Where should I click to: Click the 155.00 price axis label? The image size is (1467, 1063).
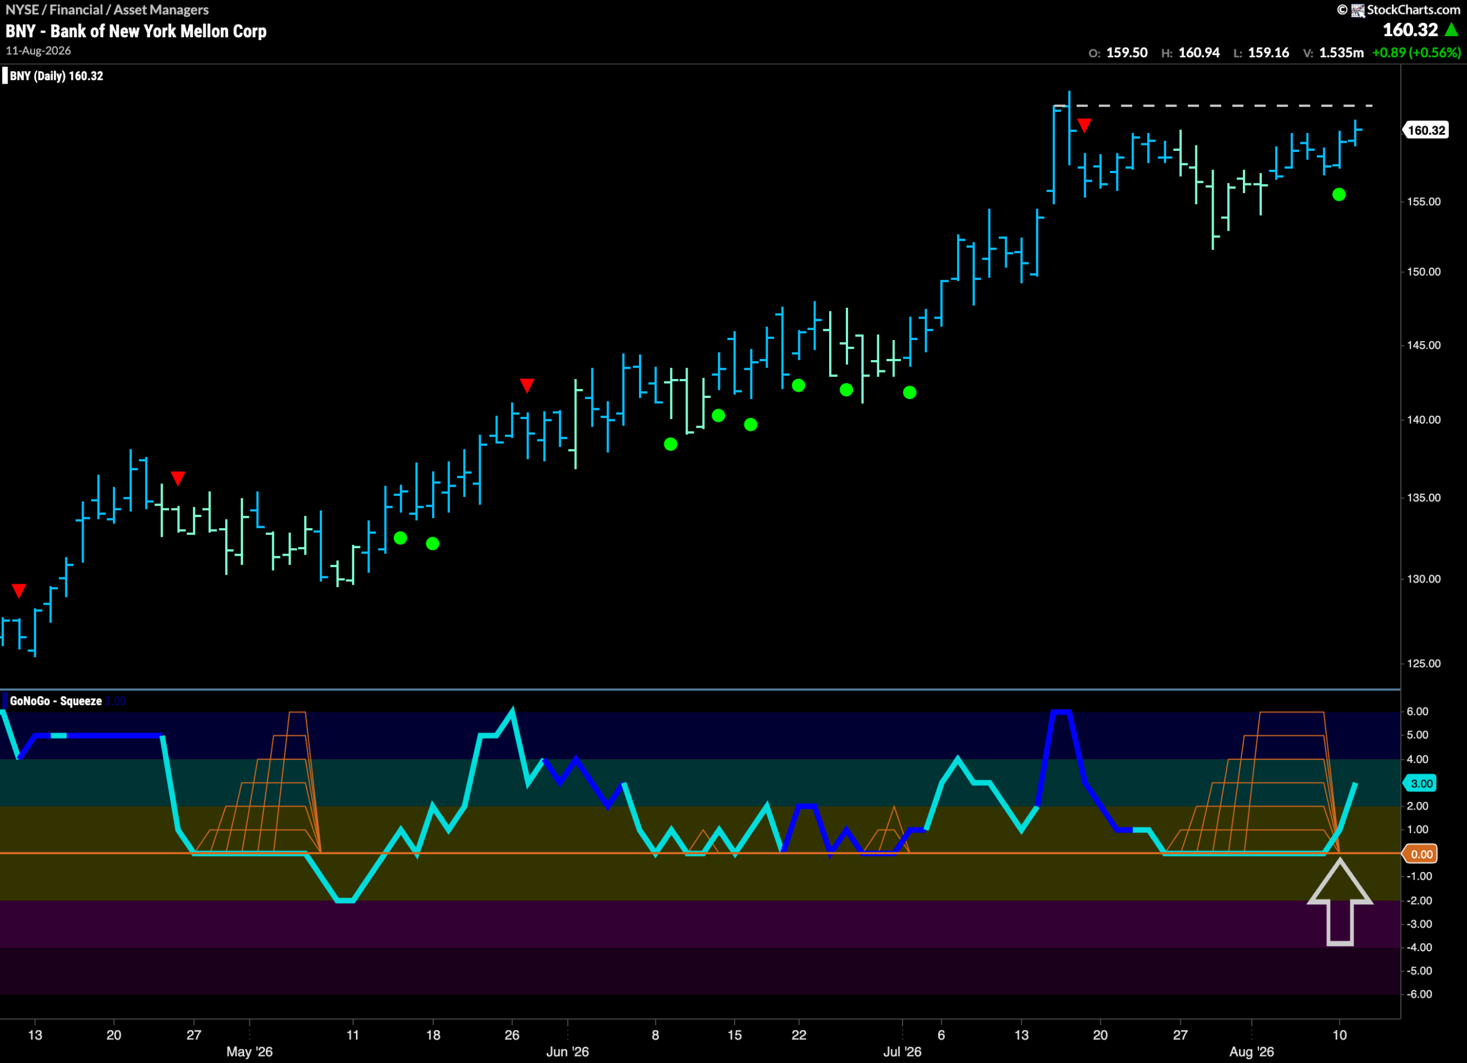[1423, 202]
